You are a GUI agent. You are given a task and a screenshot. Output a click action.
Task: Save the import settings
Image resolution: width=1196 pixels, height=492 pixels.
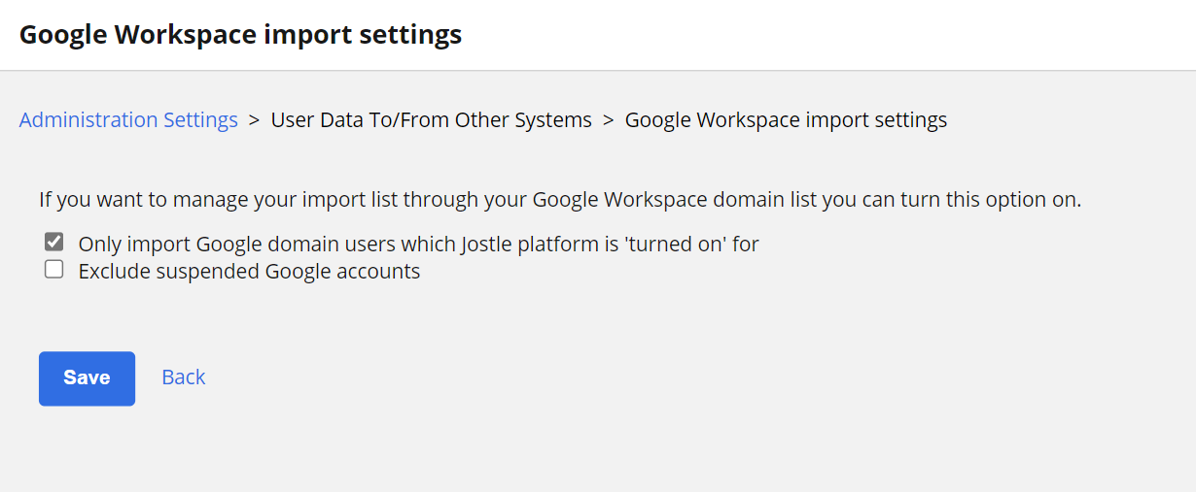point(87,378)
